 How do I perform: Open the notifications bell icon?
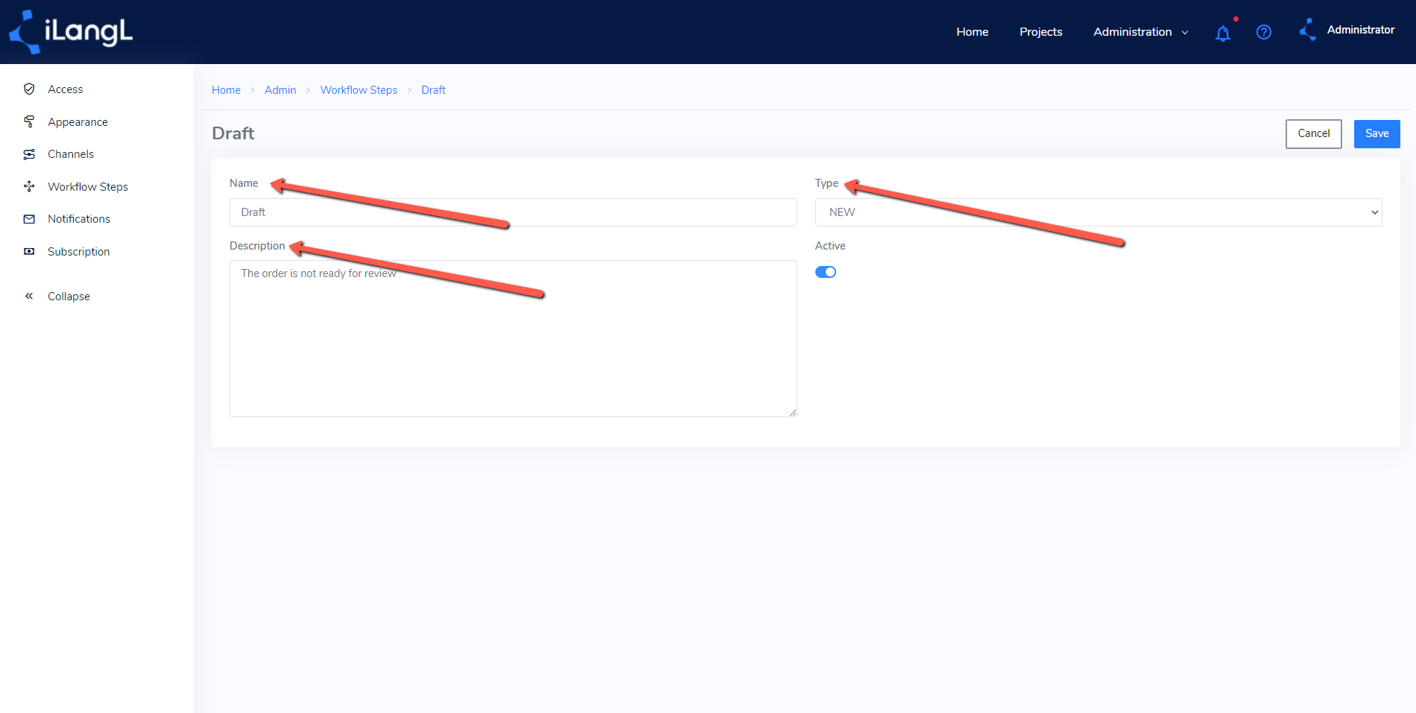click(1223, 33)
